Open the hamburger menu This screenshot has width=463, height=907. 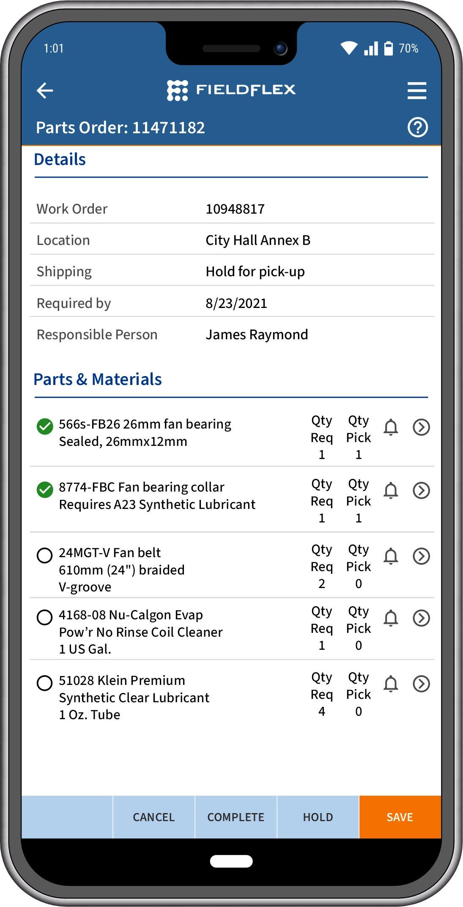click(417, 91)
